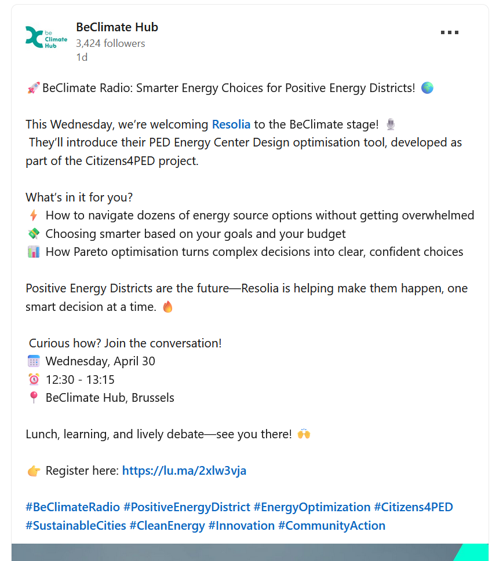Click the #CommunityAction hashtag
Screen dimensions: 492x561
pyautogui.click(x=331, y=526)
